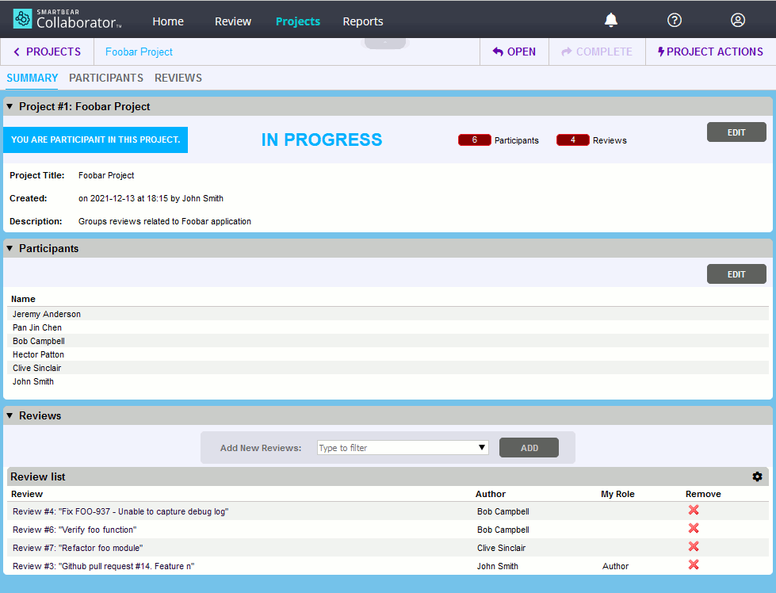This screenshot has width=776, height=593.
Task: Switch to the REVIEWS tab
Action: (x=178, y=78)
